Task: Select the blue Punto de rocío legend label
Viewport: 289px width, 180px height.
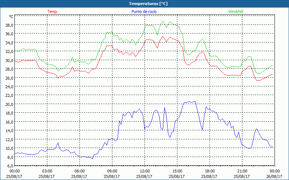Action: click(x=144, y=12)
